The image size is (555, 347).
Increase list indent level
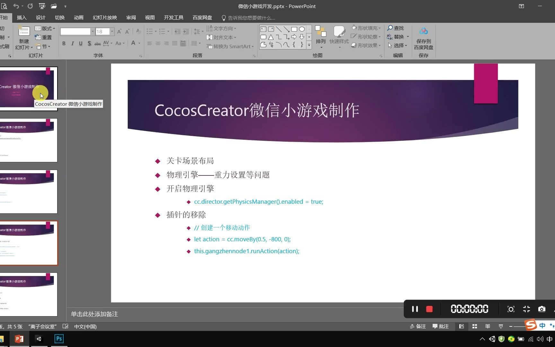[x=186, y=31]
